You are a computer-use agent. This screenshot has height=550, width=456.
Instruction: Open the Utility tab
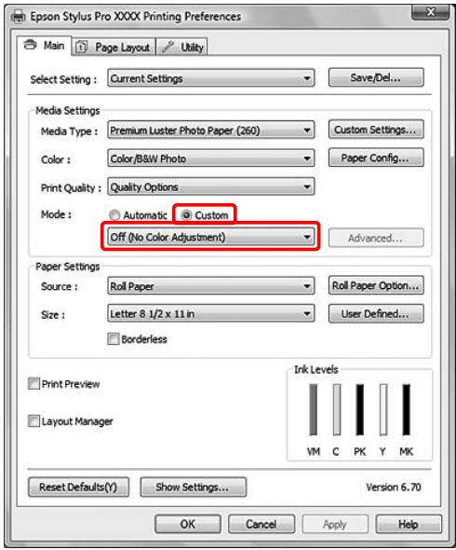pos(181,47)
